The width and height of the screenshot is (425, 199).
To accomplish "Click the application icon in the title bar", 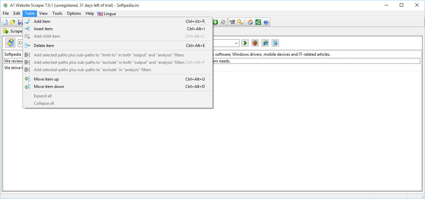I will [5, 5].
